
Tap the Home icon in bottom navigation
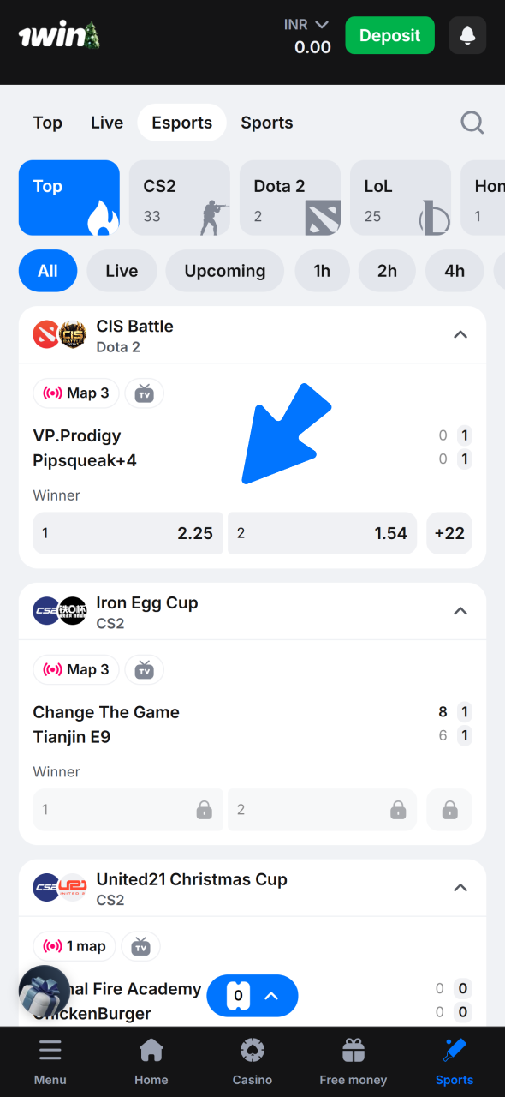point(151,1061)
